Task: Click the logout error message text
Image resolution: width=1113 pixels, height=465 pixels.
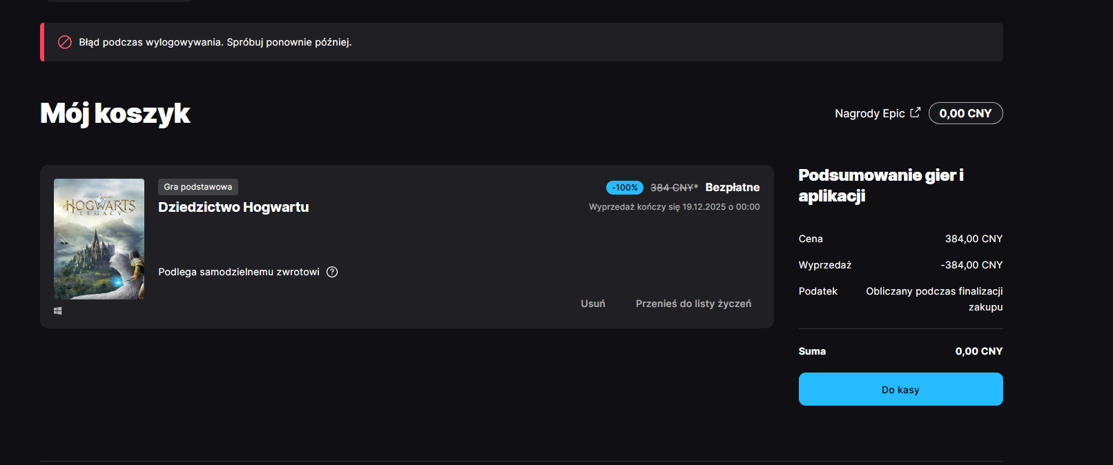Action: click(215, 42)
